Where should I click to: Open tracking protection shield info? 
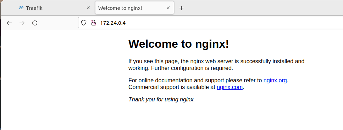[x=84, y=23]
